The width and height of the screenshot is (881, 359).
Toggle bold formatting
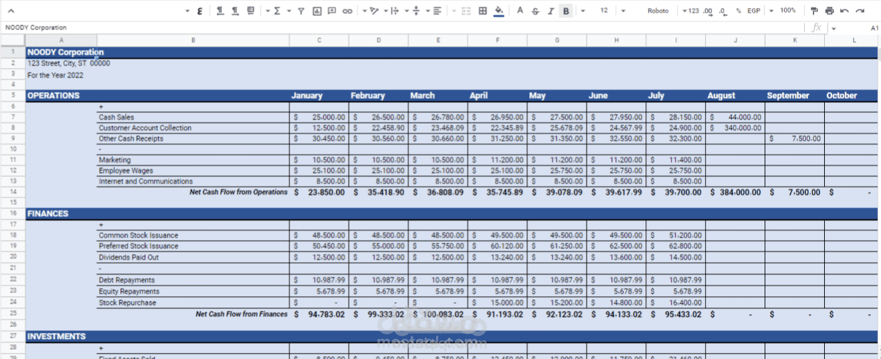point(566,11)
